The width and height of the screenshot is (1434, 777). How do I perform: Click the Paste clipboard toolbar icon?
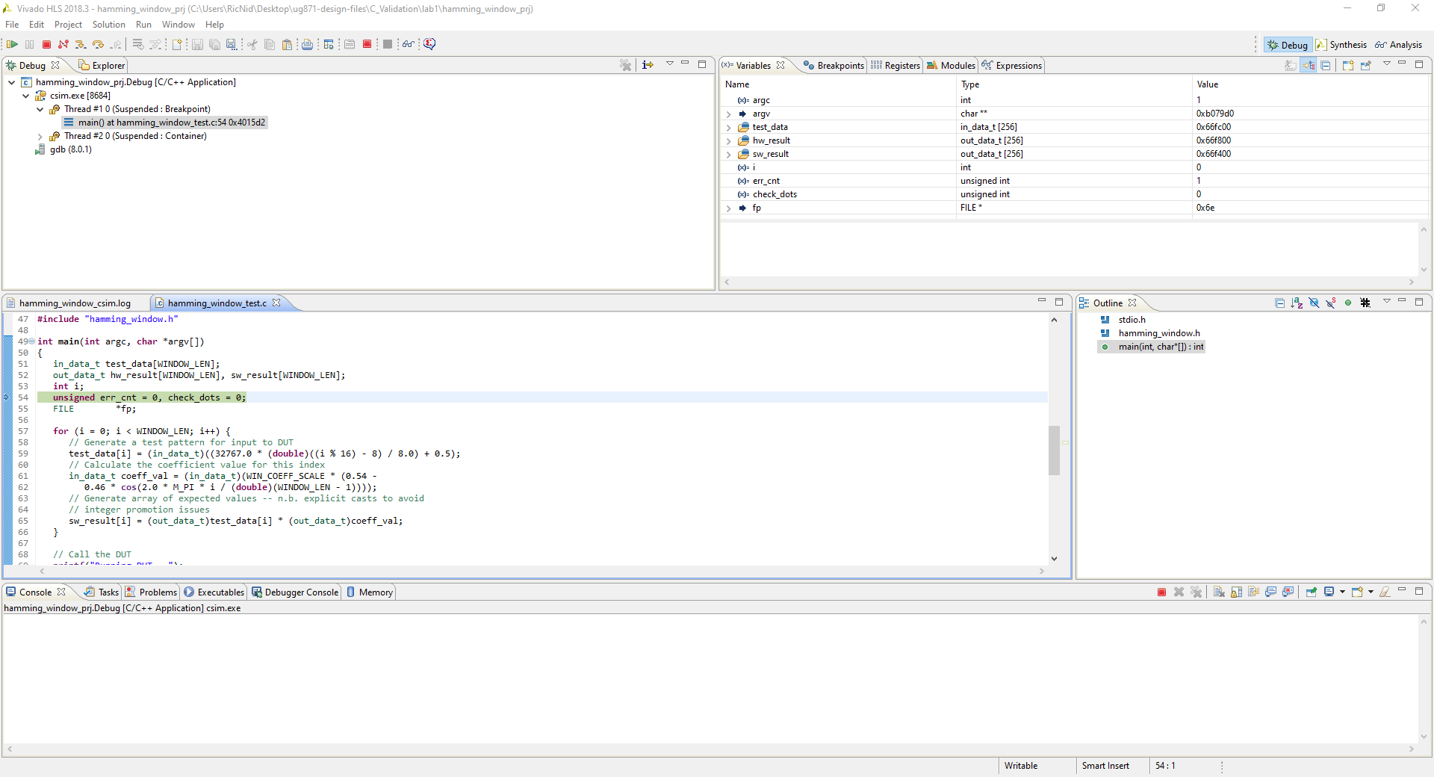[287, 45]
